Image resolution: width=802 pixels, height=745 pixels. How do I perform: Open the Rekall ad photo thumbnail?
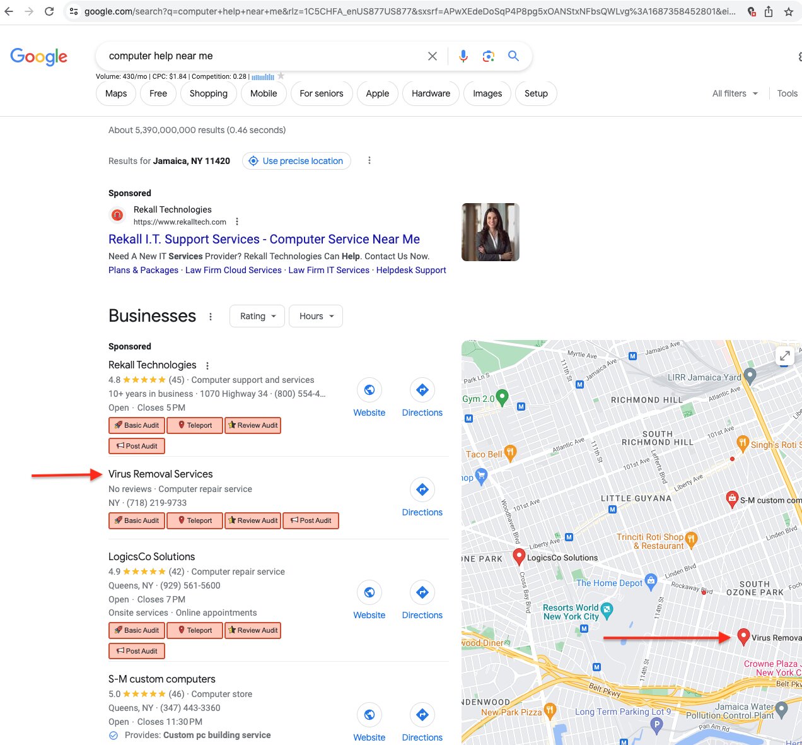click(x=491, y=232)
